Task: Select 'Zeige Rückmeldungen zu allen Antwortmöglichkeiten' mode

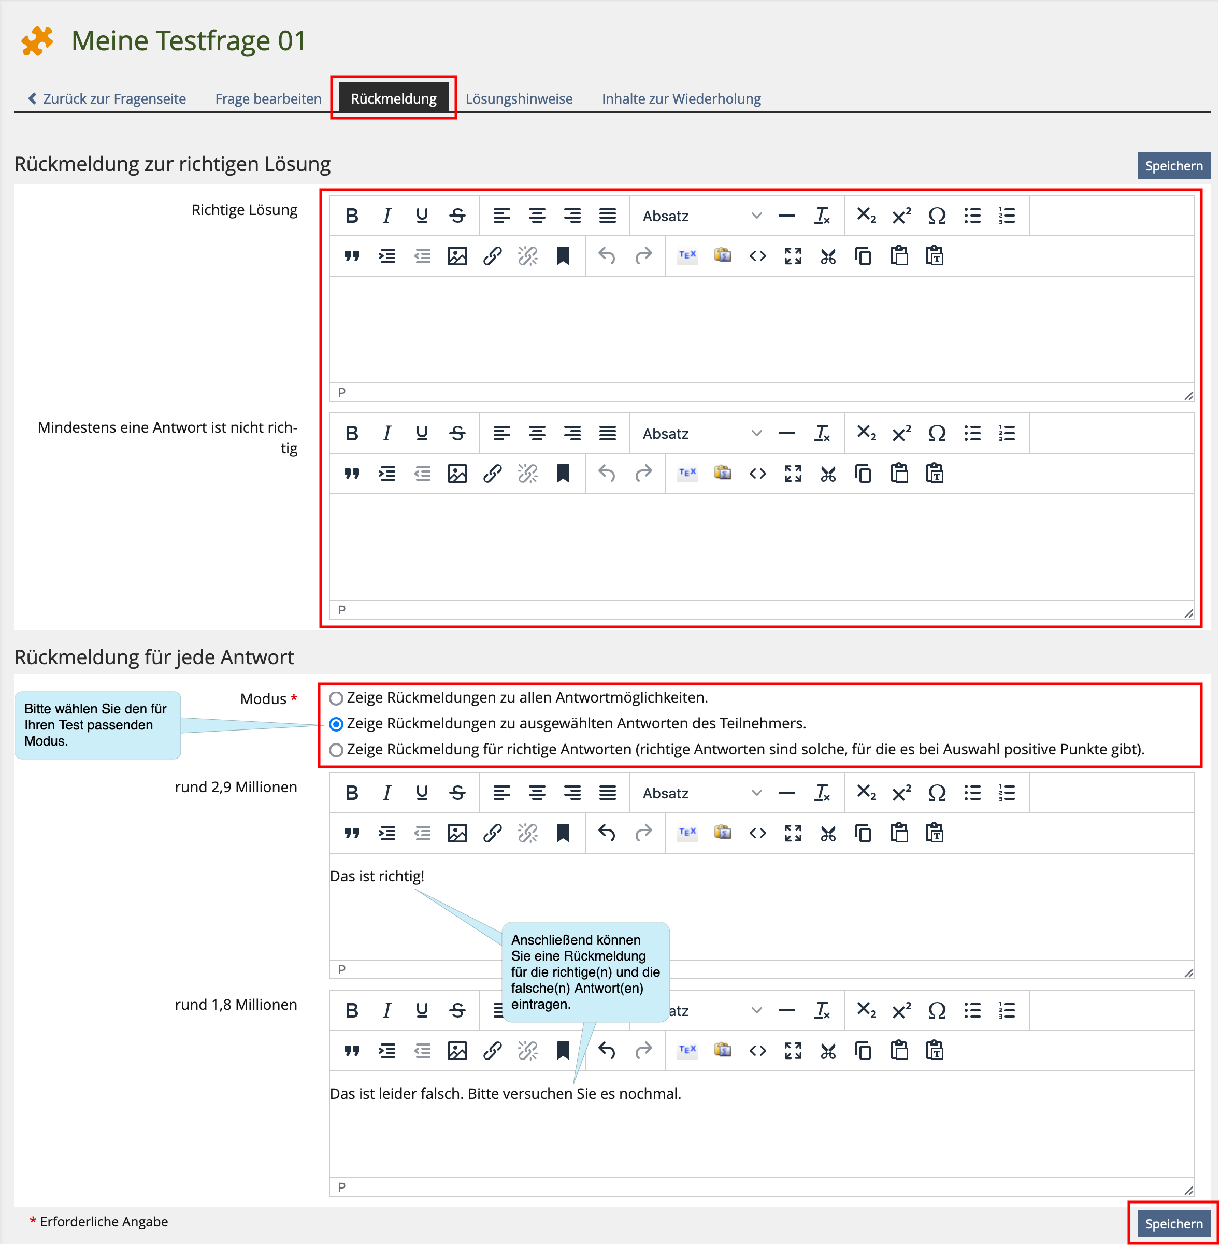Action: pyautogui.click(x=336, y=698)
